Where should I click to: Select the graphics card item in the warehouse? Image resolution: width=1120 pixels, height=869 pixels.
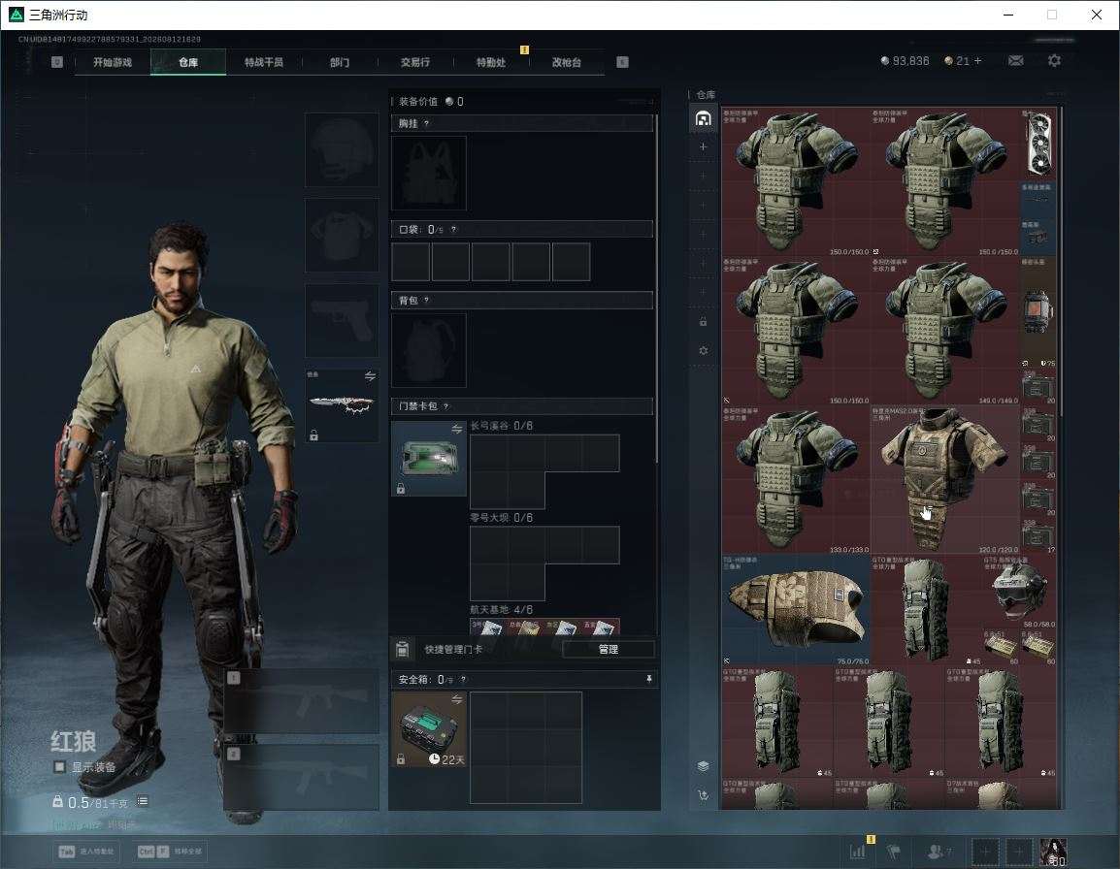click(x=1038, y=145)
